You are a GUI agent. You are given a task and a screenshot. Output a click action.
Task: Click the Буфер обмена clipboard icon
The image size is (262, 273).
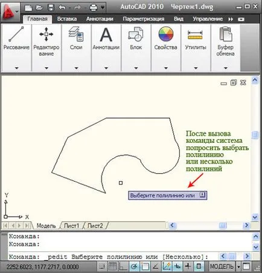[x=226, y=34]
